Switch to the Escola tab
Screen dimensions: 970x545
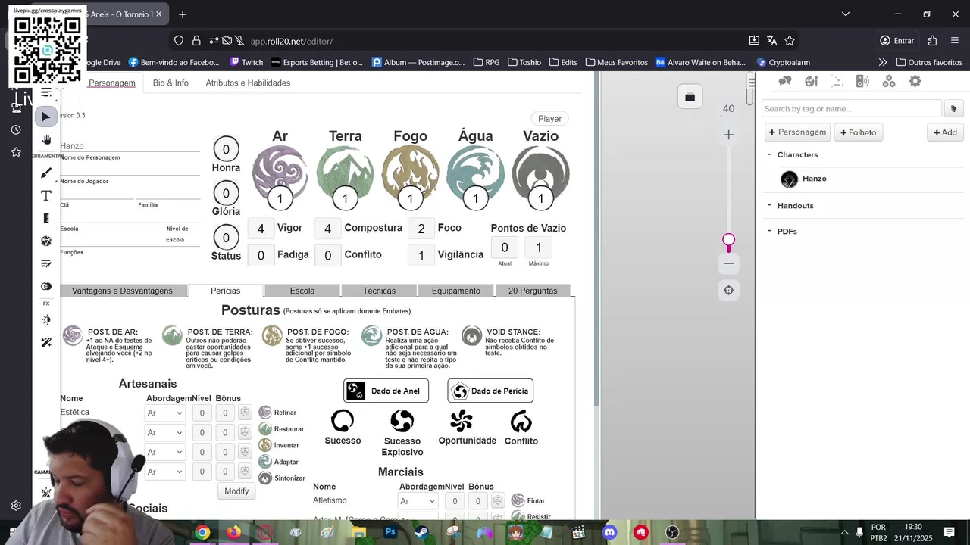click(x=302, y=291)
